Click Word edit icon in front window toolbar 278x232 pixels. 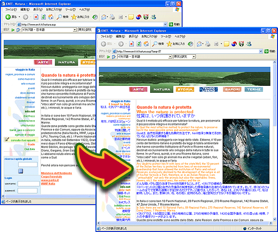click(216, 44)
